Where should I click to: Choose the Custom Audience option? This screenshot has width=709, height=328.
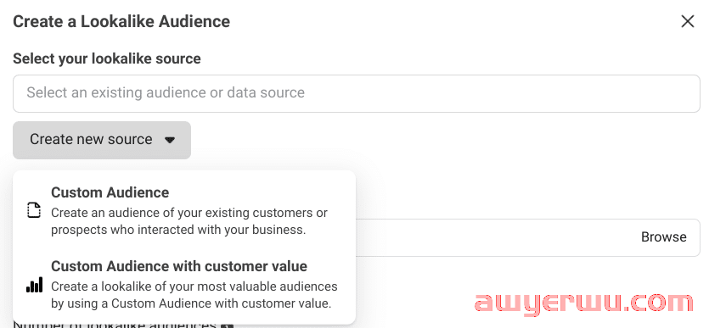[x=184, y=211]
